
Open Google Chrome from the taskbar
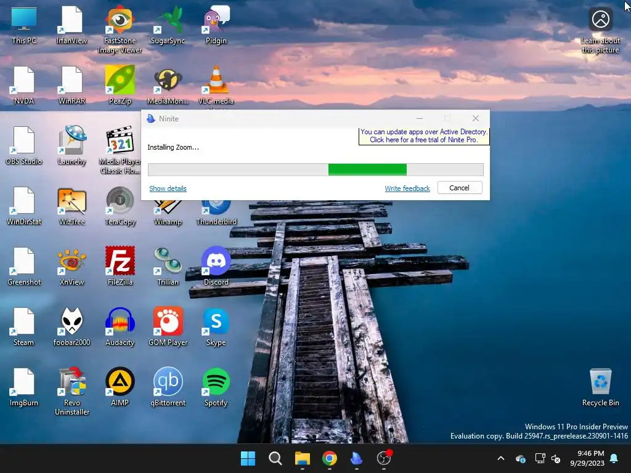[x=330, y=458]
